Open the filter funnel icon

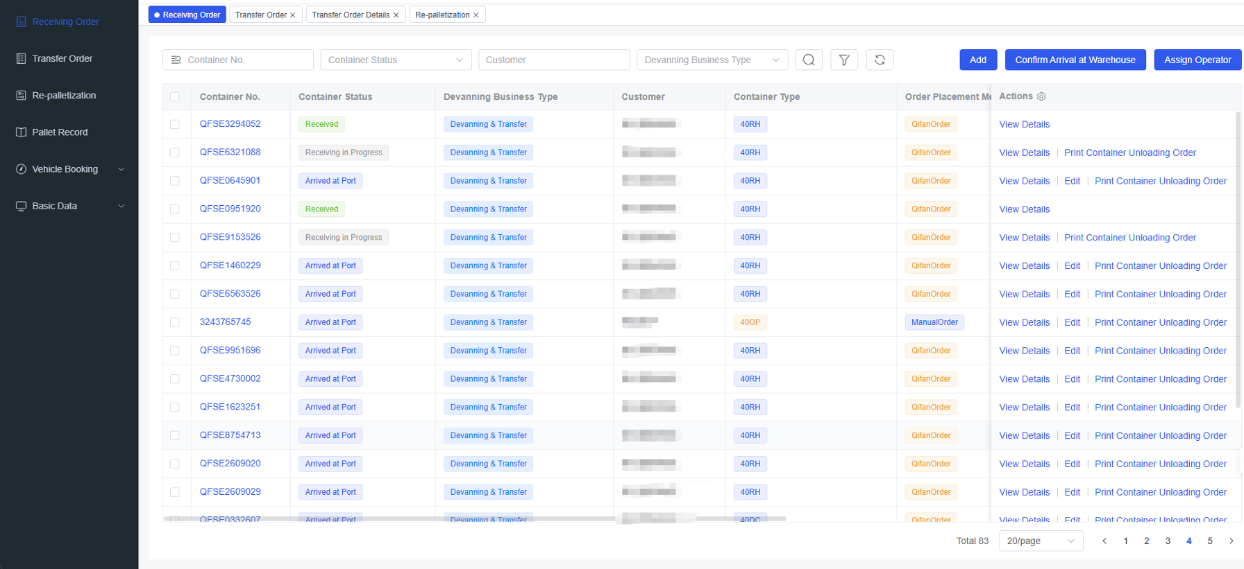tap(844, 60)
